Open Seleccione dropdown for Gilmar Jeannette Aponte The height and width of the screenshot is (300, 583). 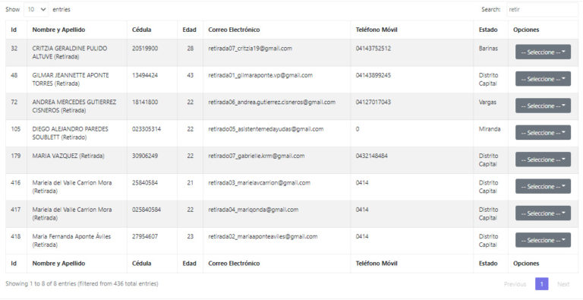[543, 79]
